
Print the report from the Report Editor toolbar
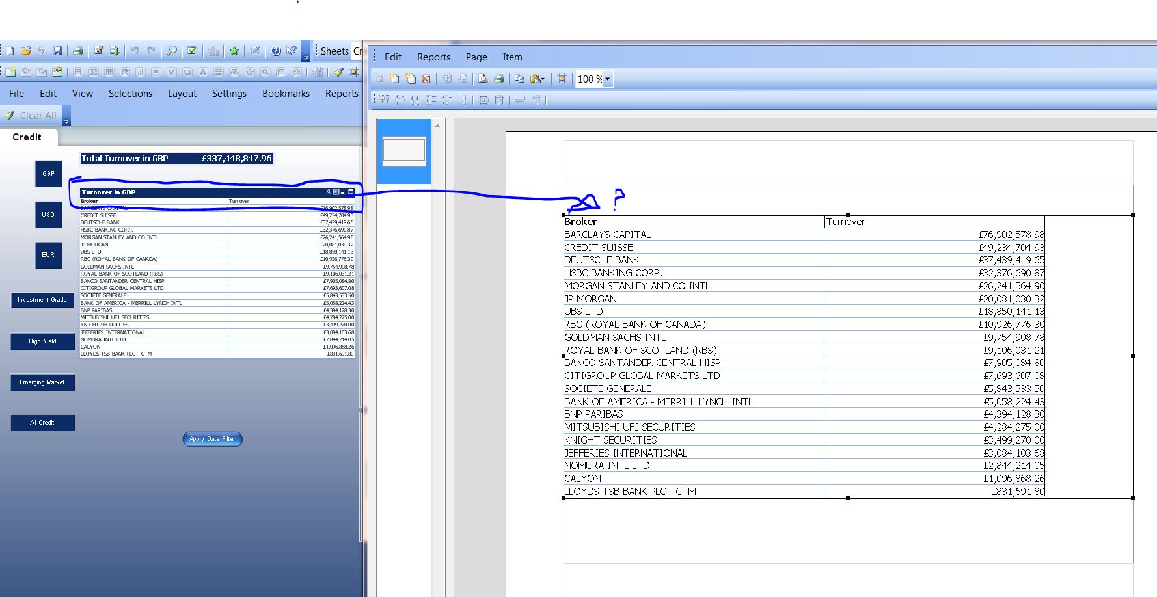pyautogui.click(x=498, y=79)
